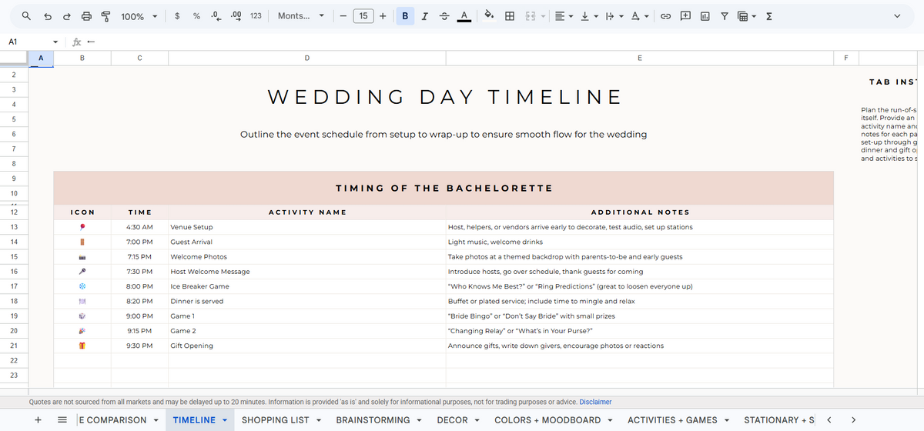This screenshot has height=431, width=924.
Task: Select the Light music, welcome drinks cell
Action: click(640, 242)
